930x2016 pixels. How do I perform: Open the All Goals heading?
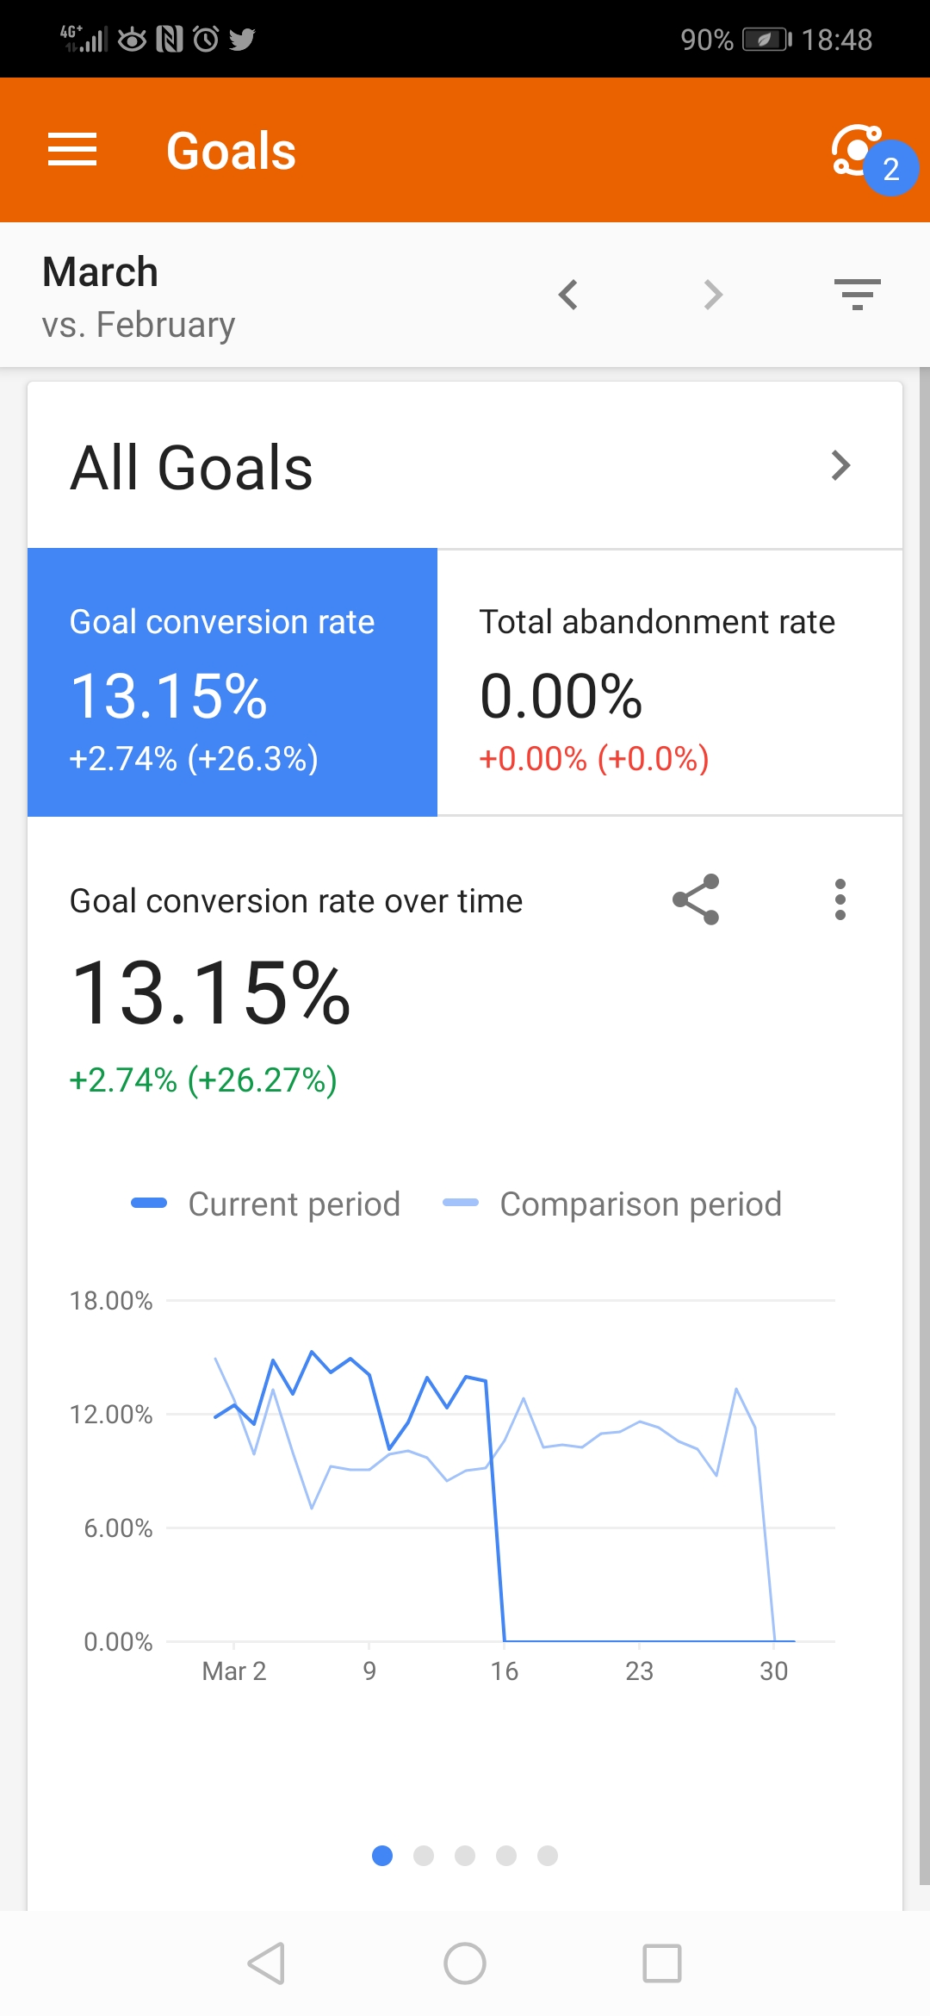tap(192, 468)
